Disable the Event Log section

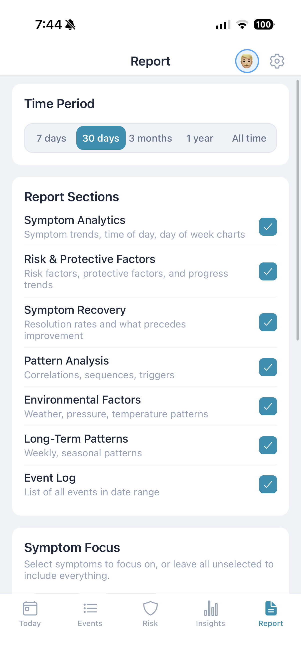(x=268, y=484)
